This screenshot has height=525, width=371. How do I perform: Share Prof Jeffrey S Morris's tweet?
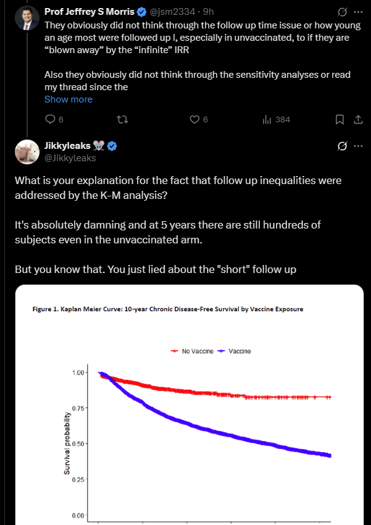pos(357,119)
